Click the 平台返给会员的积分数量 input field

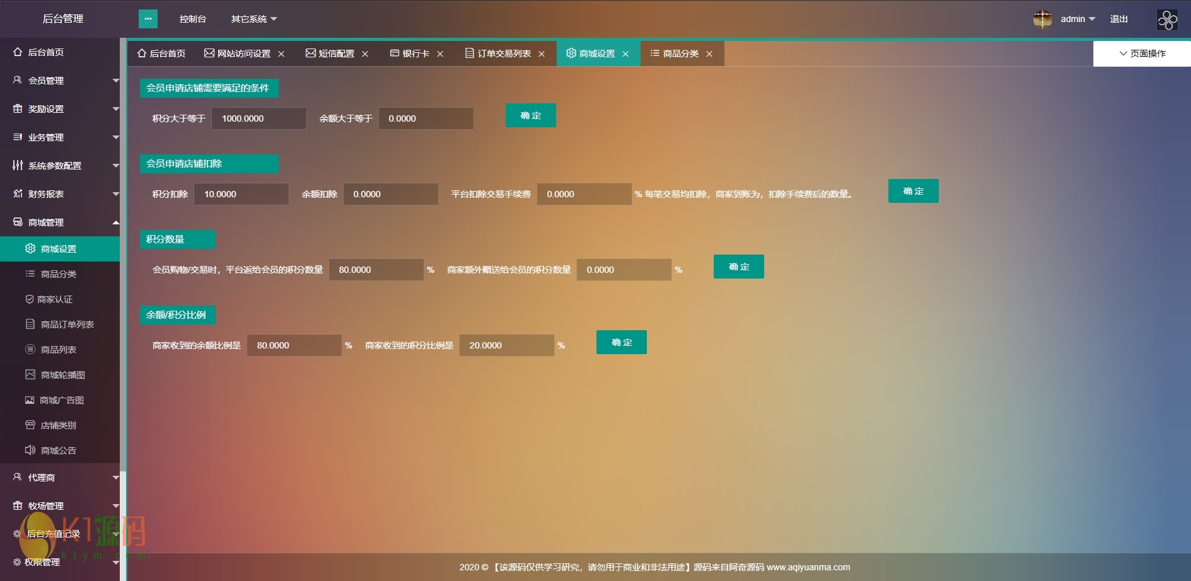376,270
